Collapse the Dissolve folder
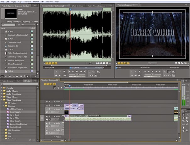Screen dimensions: 190x145 coord(3,106)
